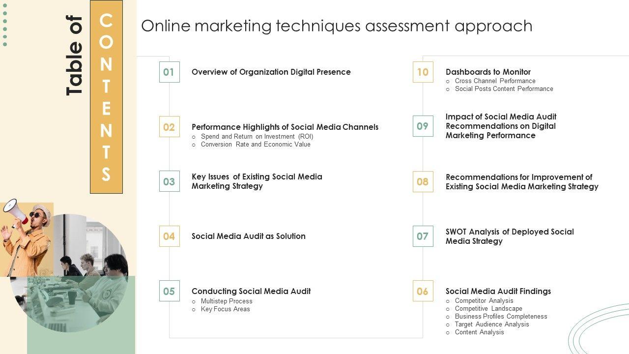Click "Spend and Return on Investment (ROI)" bullet

[257, 136]
